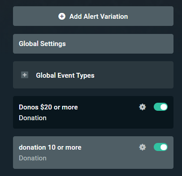Disable the Donos $20 or more toggle
Image resolution: width=182 pixels, height=176 pixels.
click(160, 107)
